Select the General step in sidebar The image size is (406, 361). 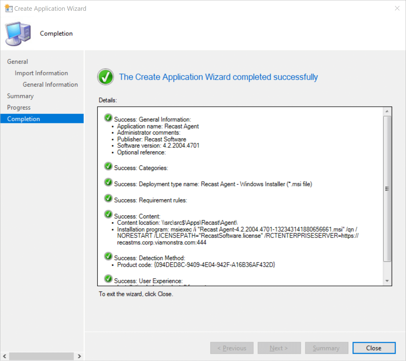18,62
